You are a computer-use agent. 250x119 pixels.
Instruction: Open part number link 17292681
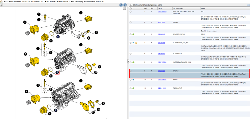coord(161,71)
